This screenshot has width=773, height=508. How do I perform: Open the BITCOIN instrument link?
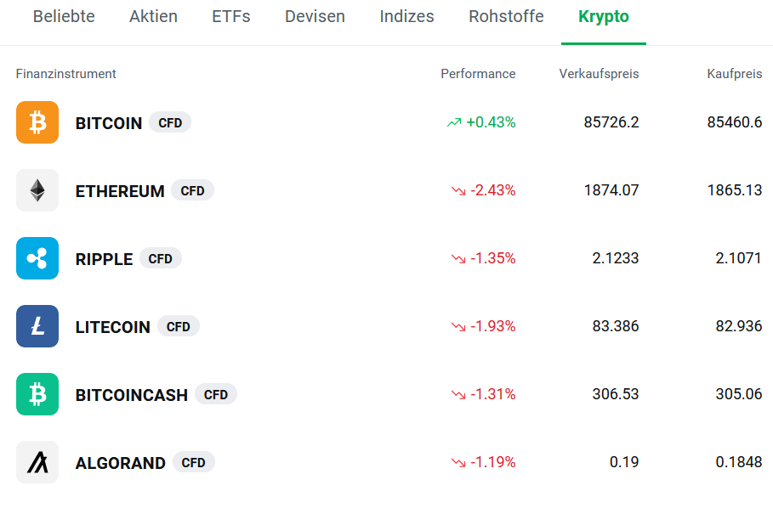tap(108, 122)
